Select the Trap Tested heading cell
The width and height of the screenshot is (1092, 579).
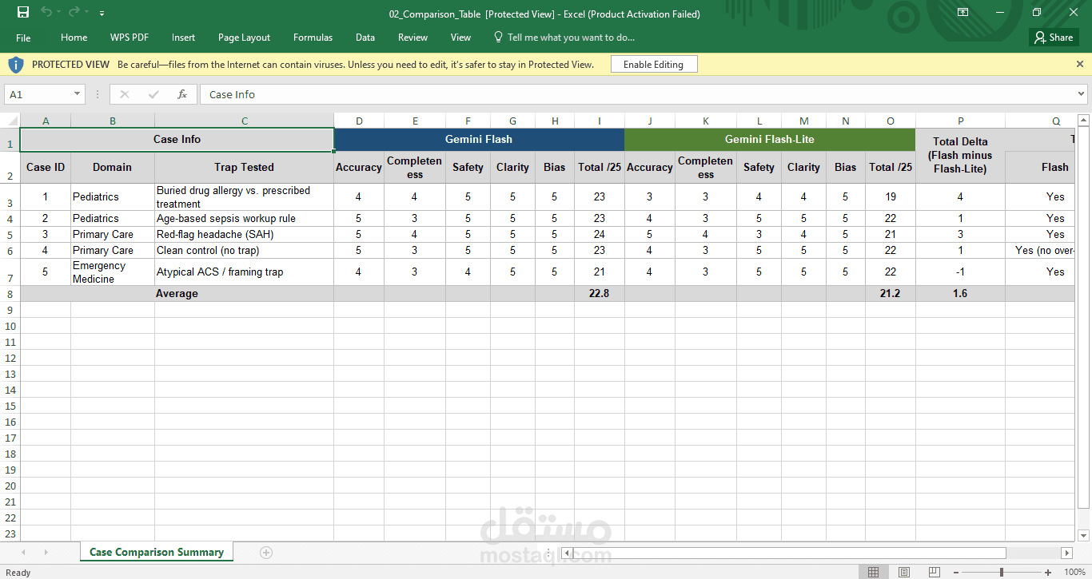pyautogui.click(x=244, y=167)
